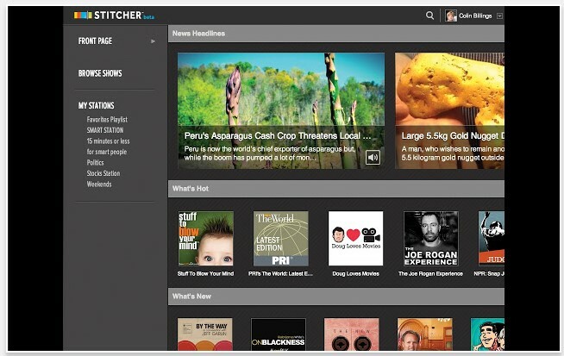Open the NPR Snap Judgment artwork
This screenshot has width=564, height=356.
click(x=492, y=239)
